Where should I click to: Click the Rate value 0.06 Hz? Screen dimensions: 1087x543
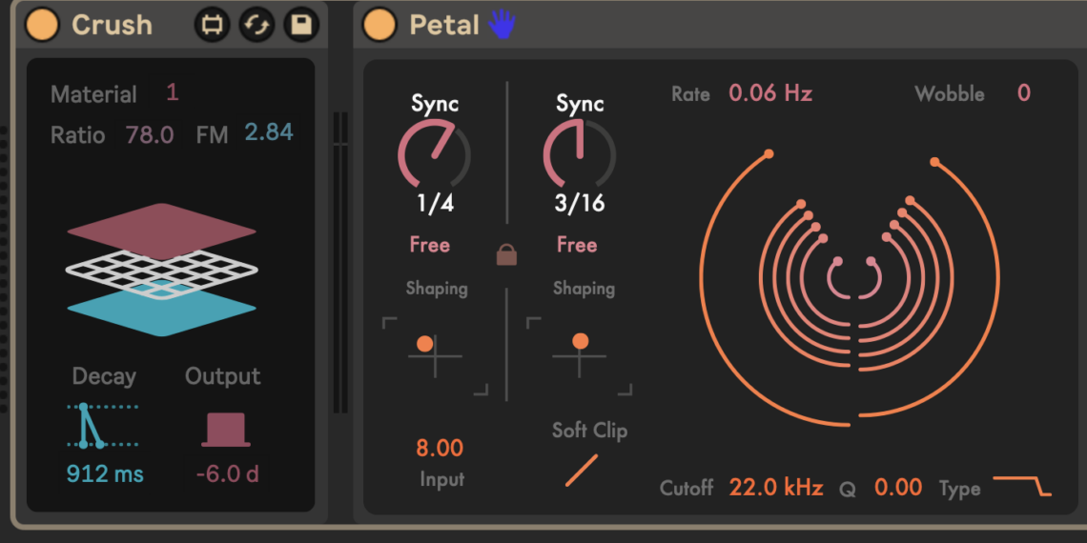point(770,92)
